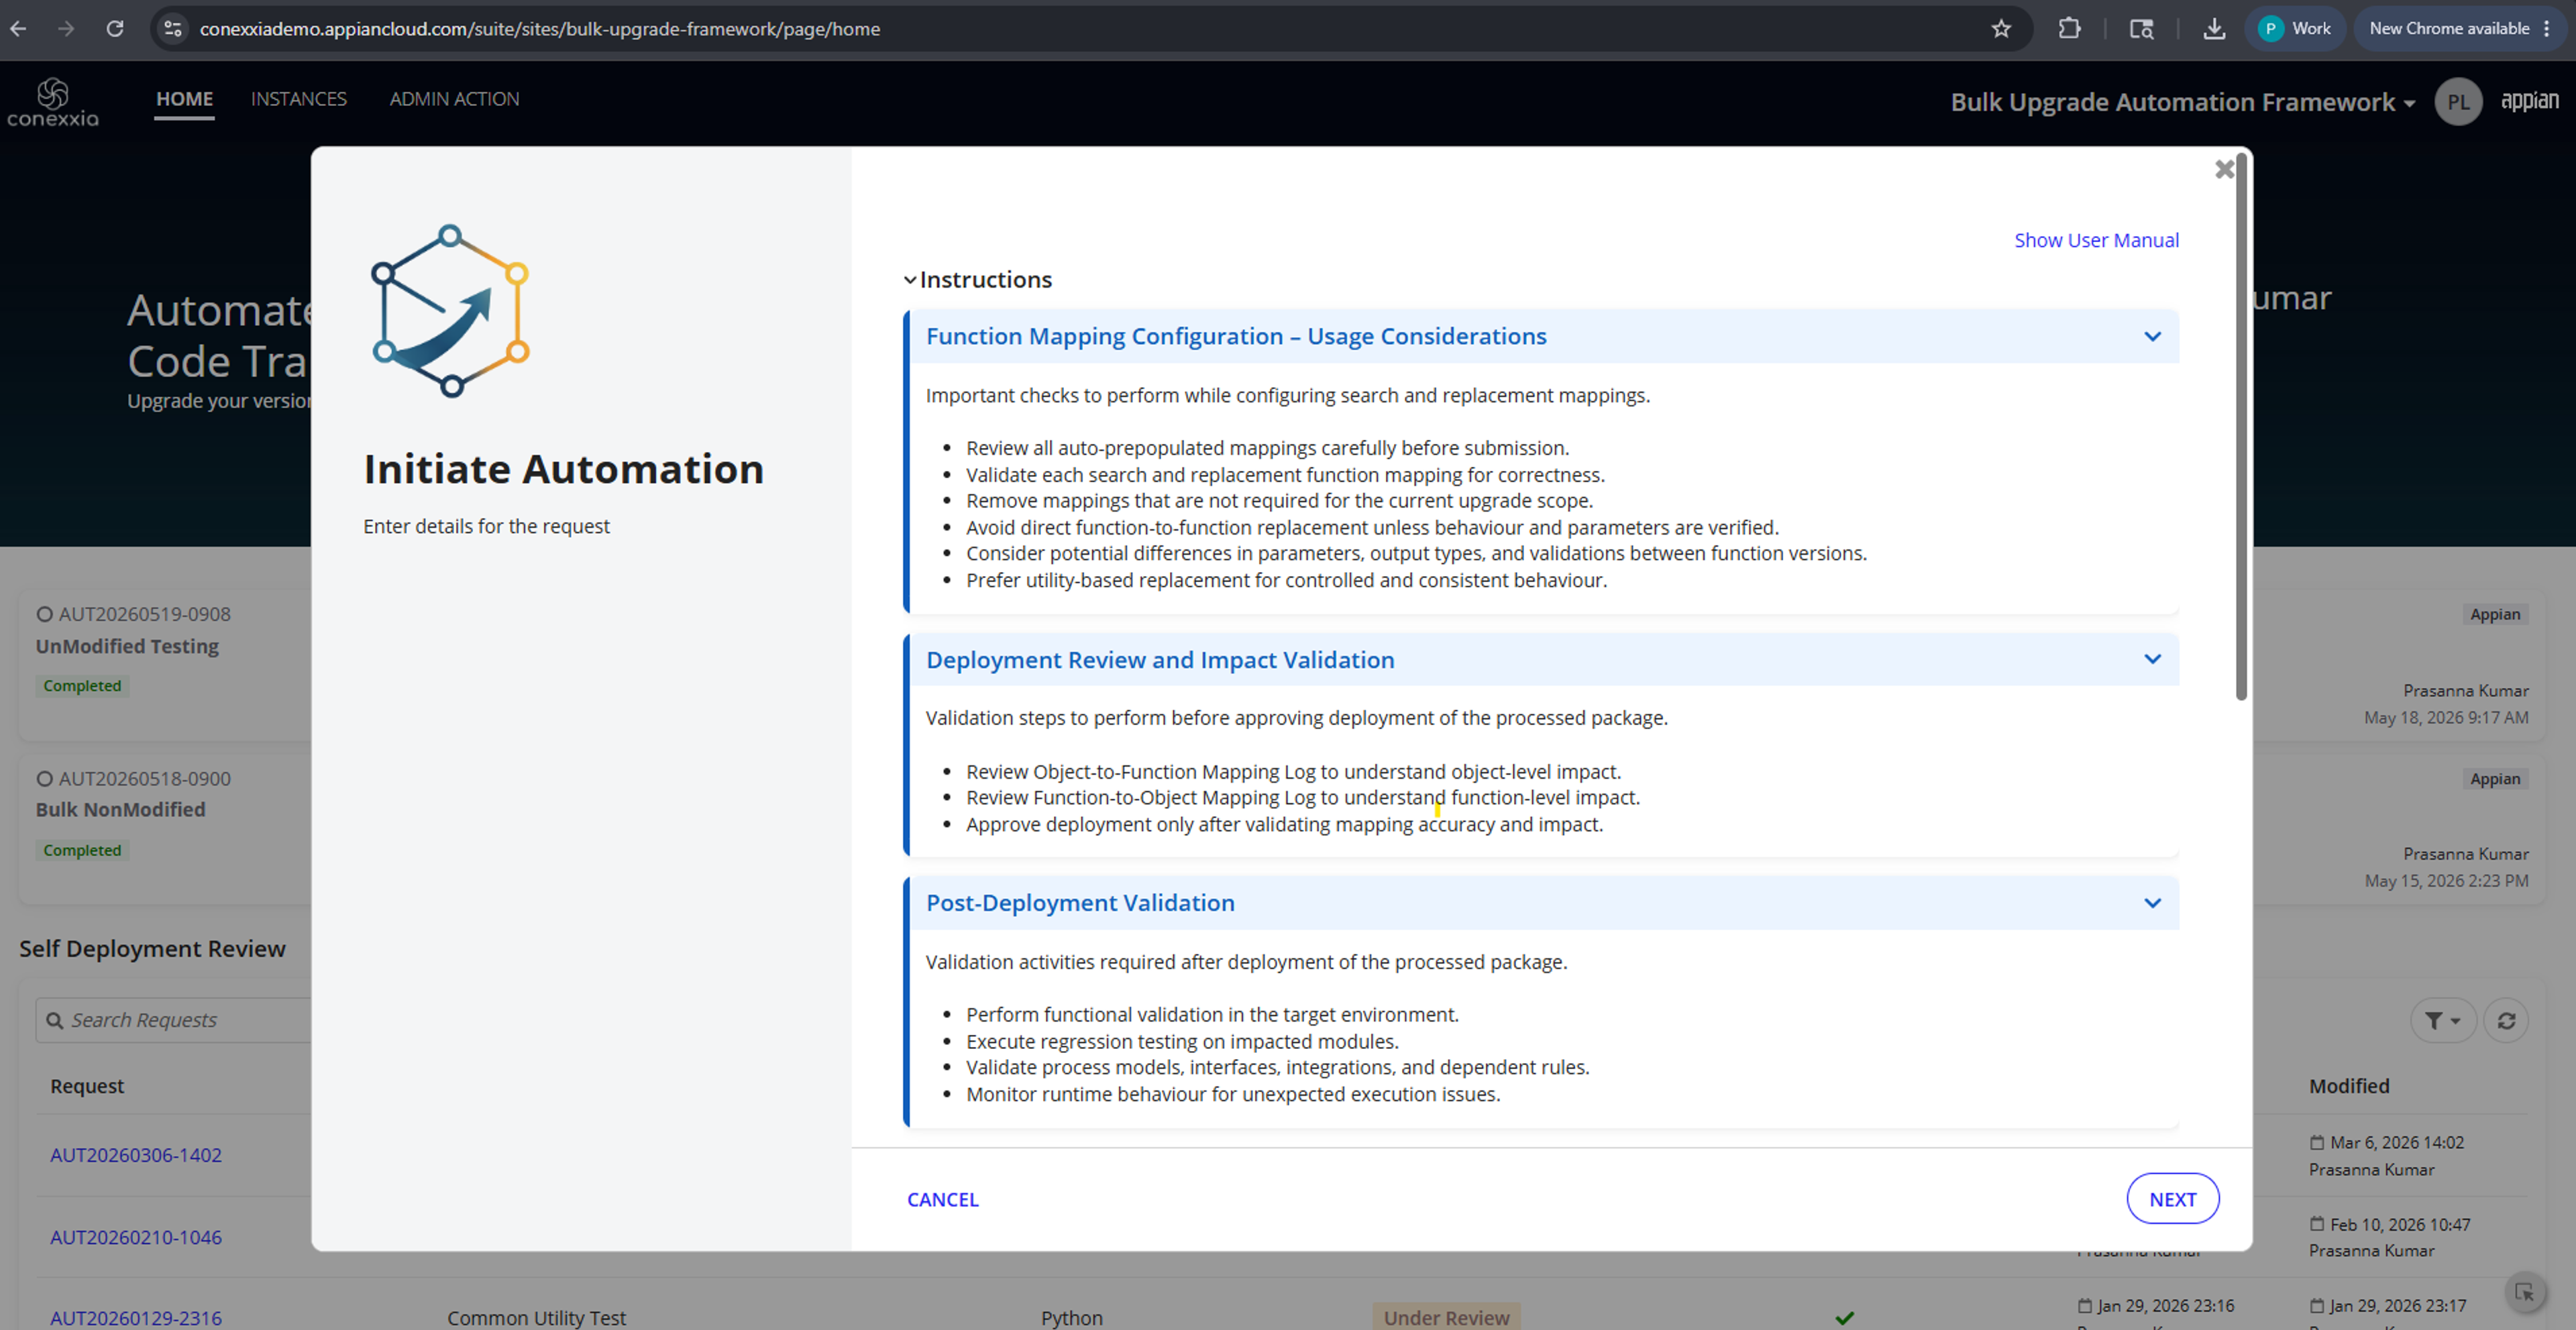This screenshot has height=1330, width=2576.
Task: Click the New Chrome available update button
Action: (x=2461, y=29)
